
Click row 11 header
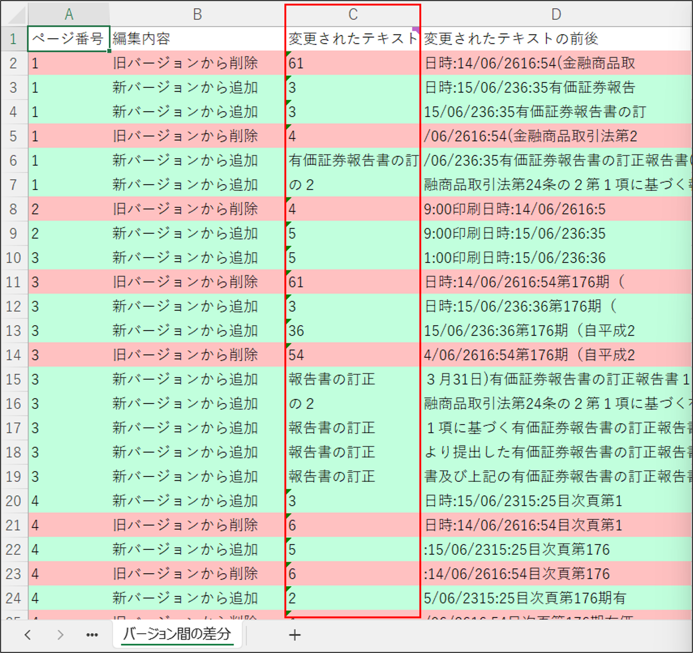13,282
